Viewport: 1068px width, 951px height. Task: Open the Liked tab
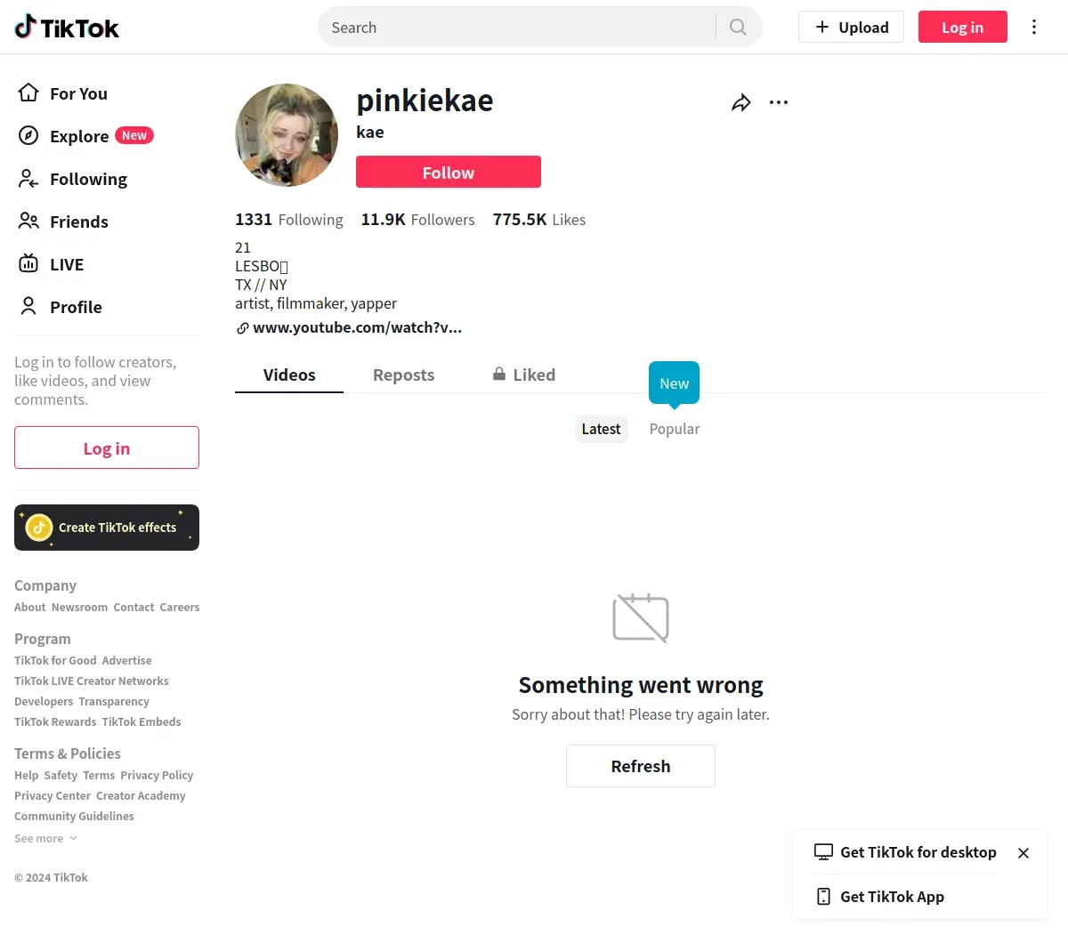click(524, 375)
